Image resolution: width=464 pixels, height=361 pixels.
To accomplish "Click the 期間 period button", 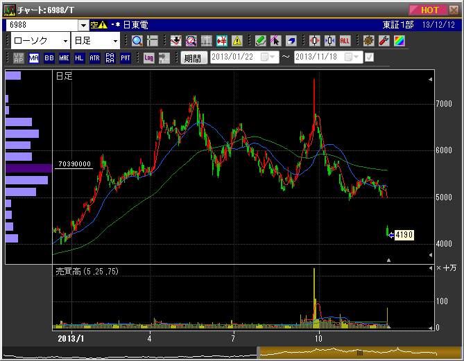I will (193, 58).
